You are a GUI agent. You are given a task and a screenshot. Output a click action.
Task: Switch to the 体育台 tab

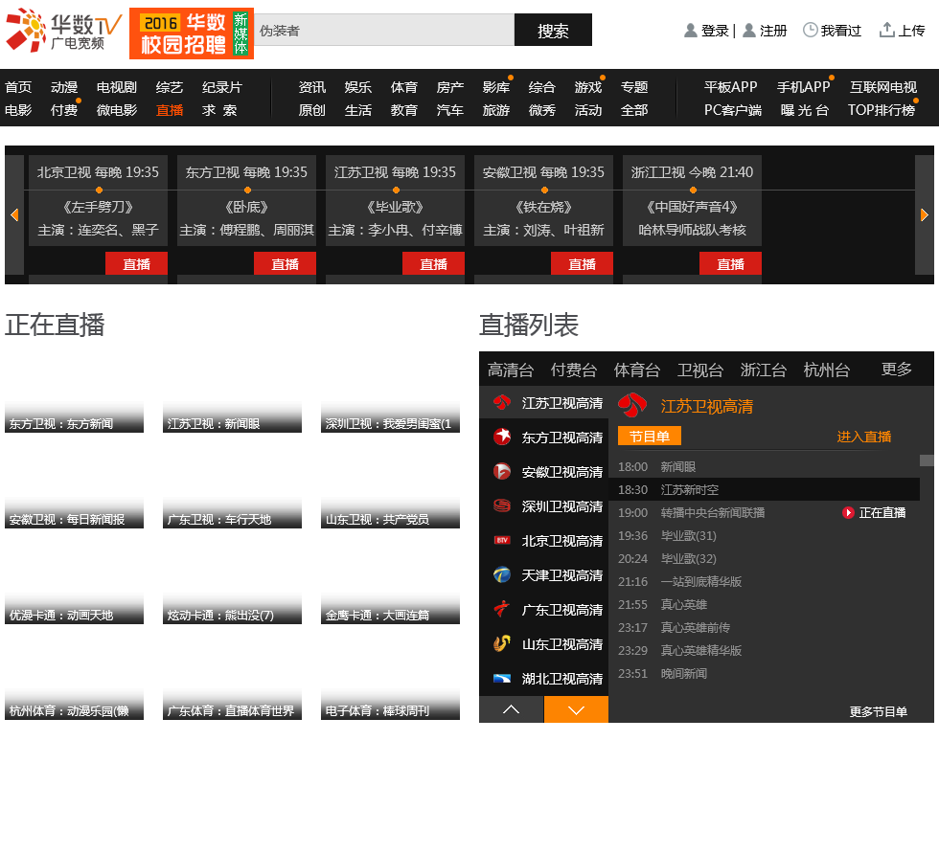tap(637, 370)
